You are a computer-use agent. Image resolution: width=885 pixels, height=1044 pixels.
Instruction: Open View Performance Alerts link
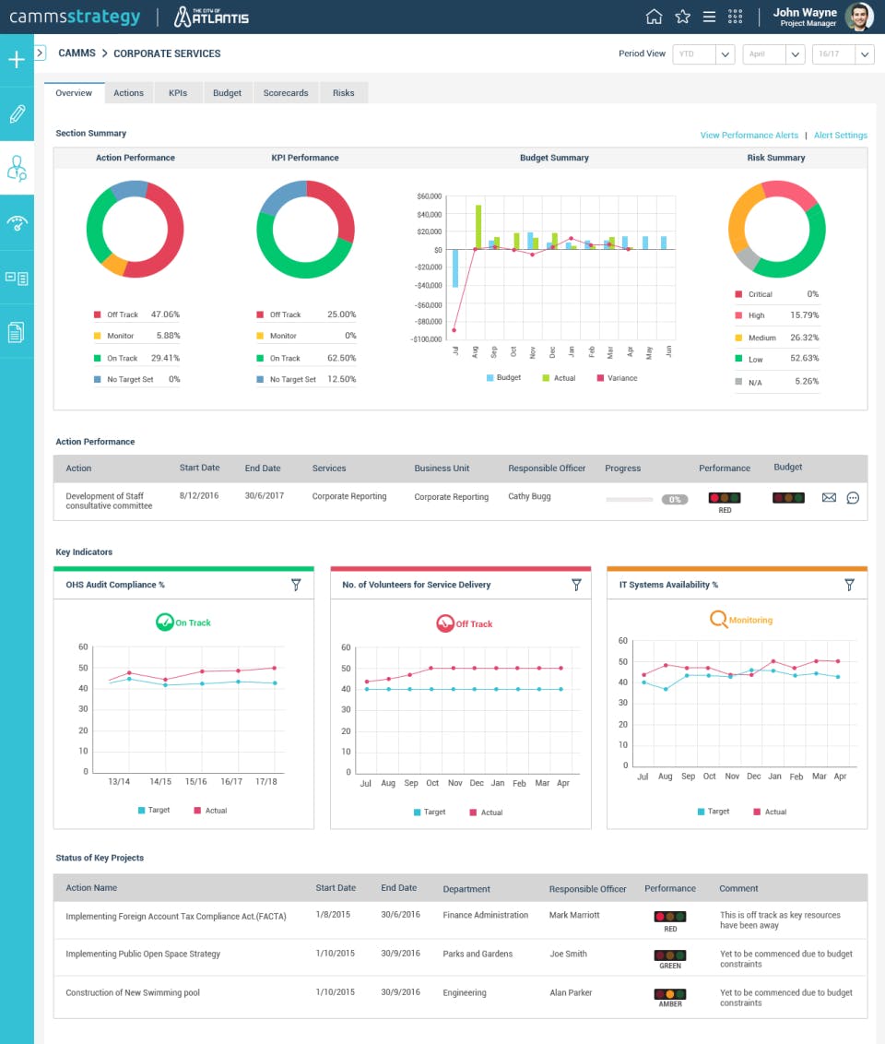click(749, 136)
